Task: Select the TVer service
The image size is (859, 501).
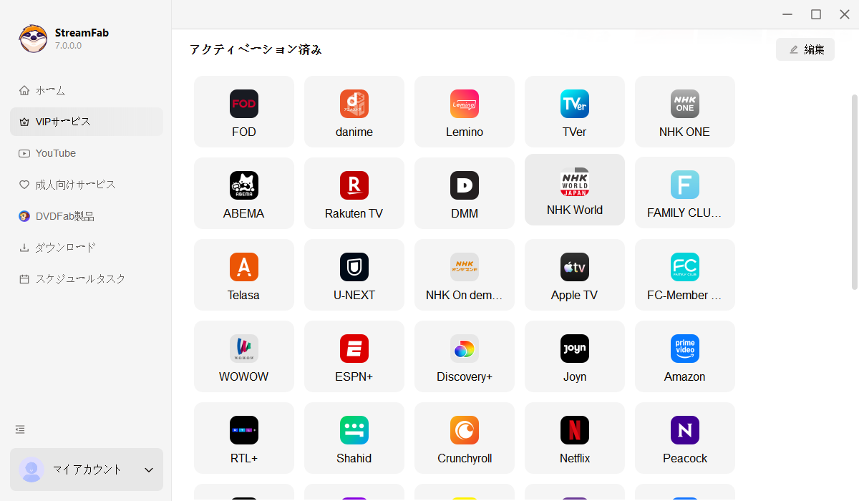Action: pos(574,112)
